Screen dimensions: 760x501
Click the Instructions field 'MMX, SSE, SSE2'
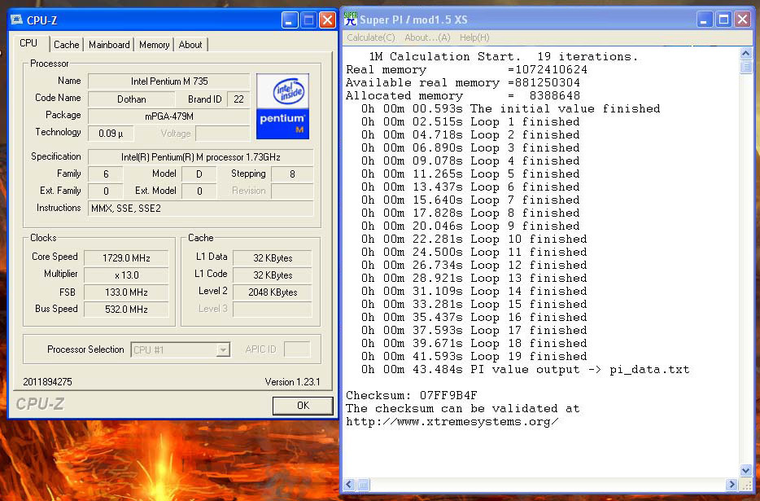(x=201, y=209)
